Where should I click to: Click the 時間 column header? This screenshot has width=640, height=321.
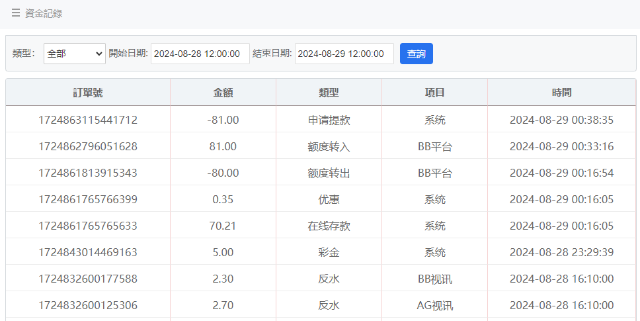point(561,93)
